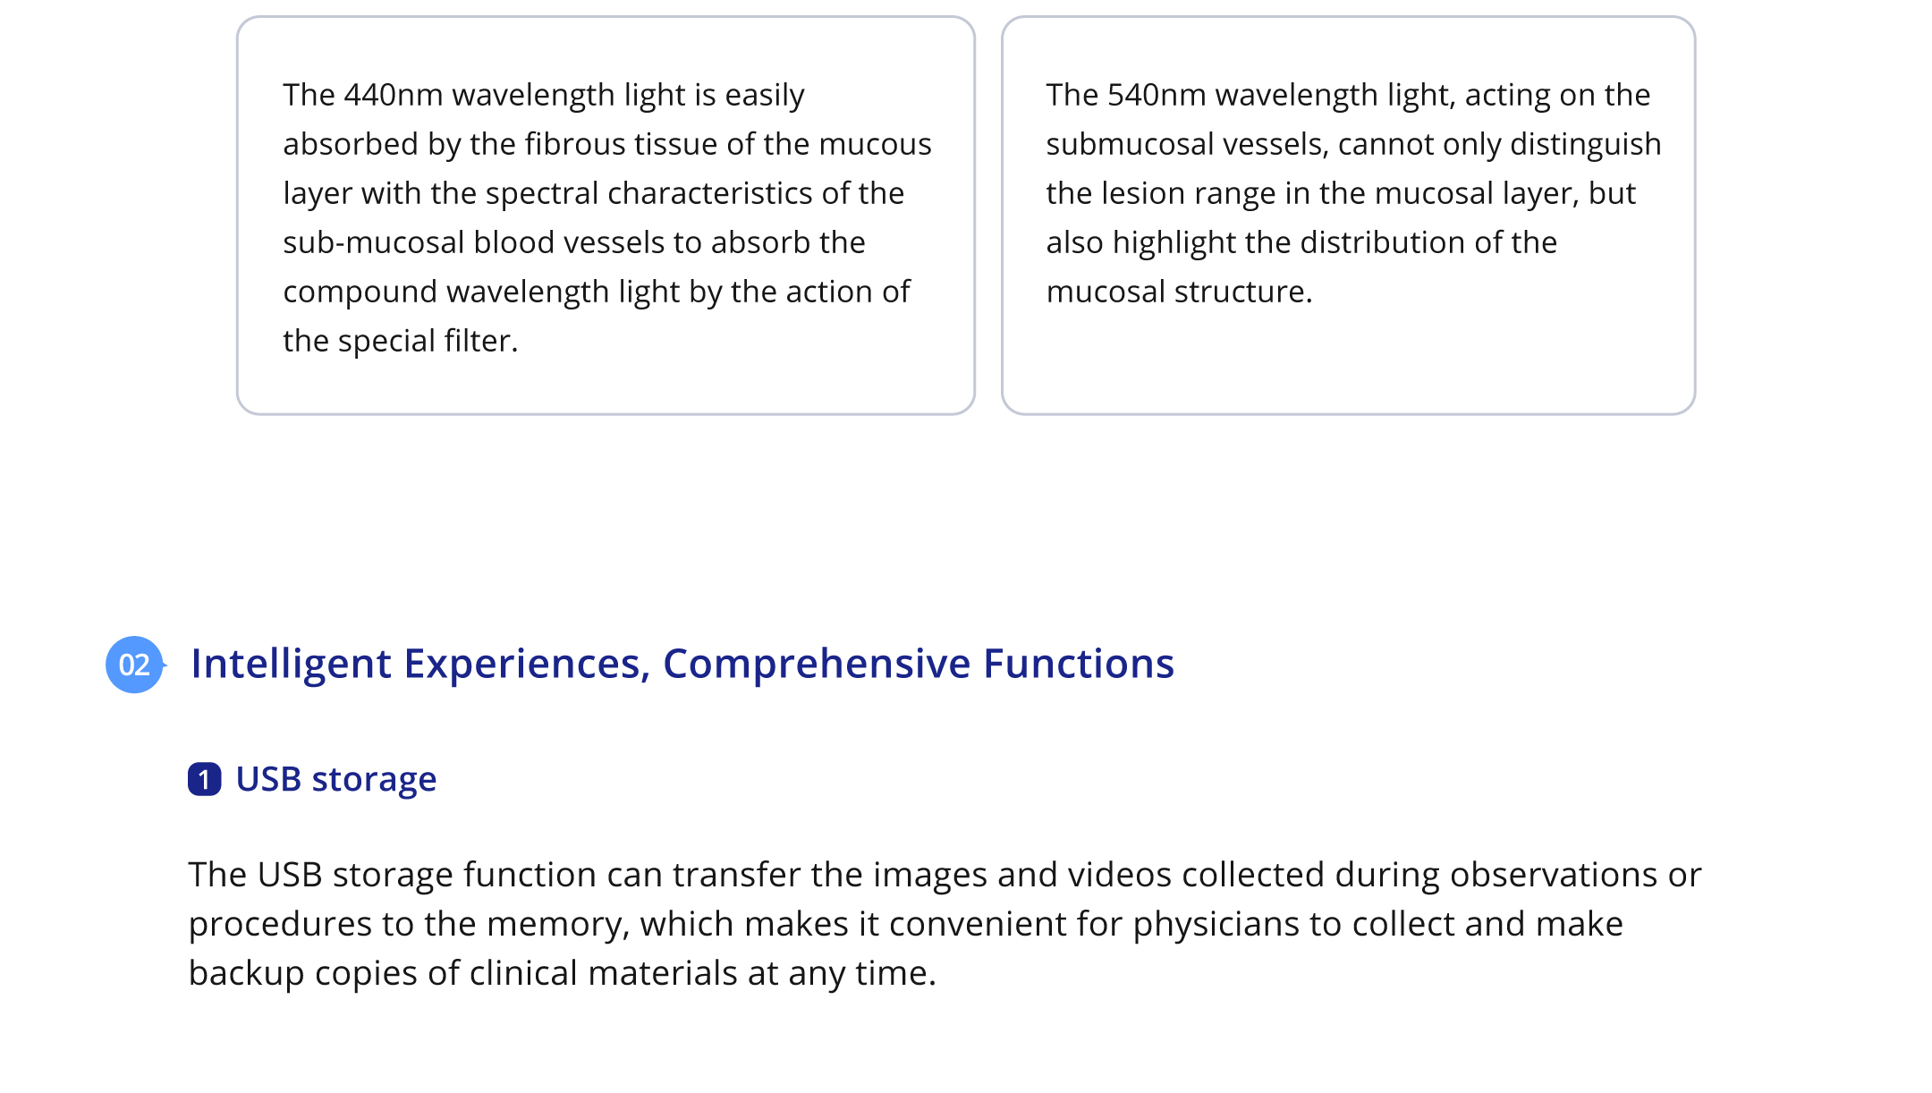Click the text 'mucosal structure.' in right card
The width and height of the screenshot is (1932, 1093).
tap(1179, 292)
